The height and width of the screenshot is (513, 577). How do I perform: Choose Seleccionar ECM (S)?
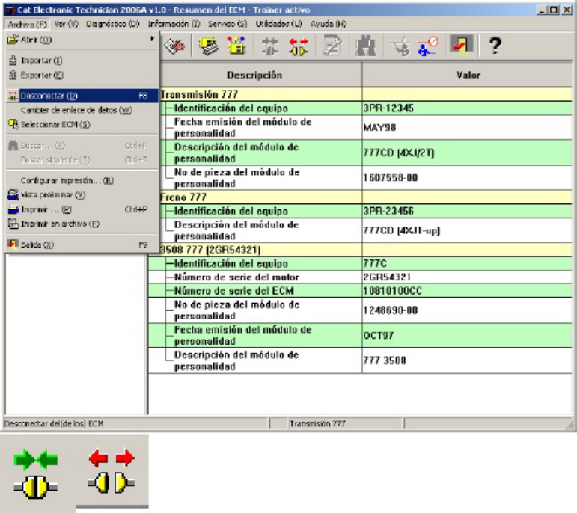82,125
